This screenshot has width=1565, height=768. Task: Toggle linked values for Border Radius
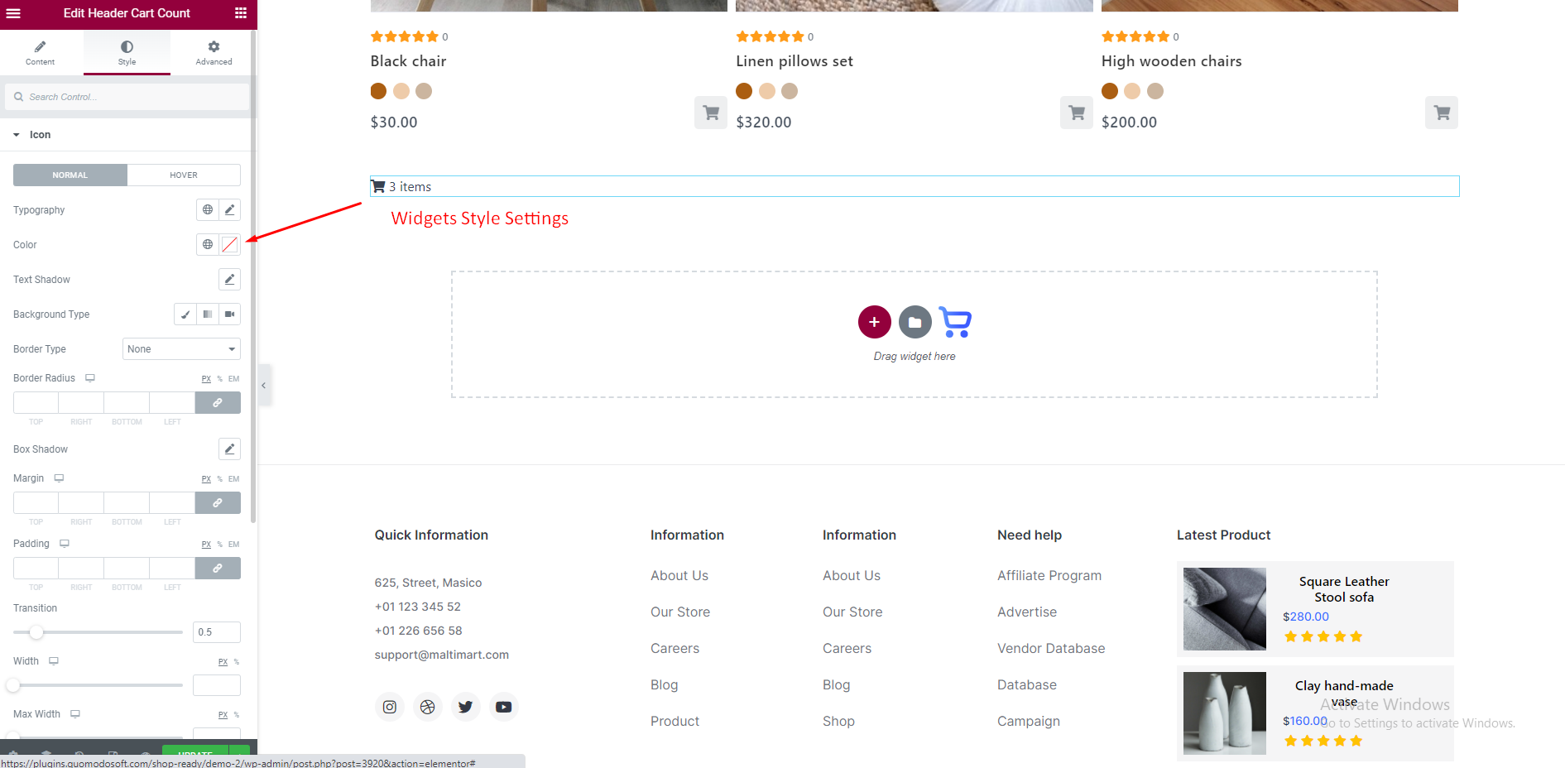pyautogui.click(x=218, y=403)
